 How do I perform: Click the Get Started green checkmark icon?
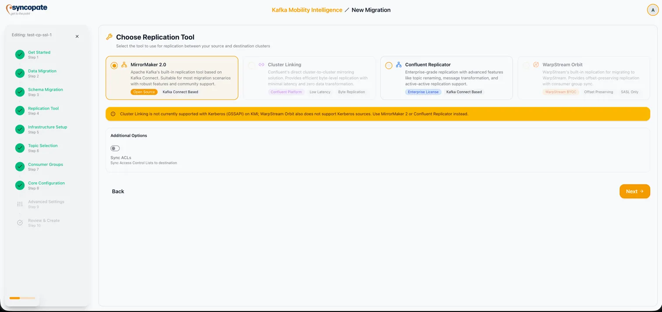click(20, 54)
